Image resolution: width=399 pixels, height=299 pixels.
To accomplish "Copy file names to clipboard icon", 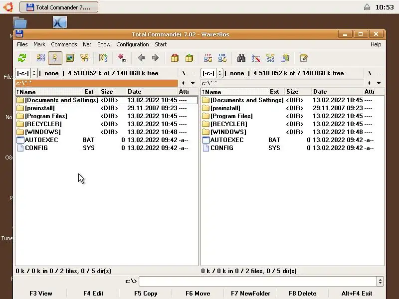I will pyautogui.click(x=285, y=58).
